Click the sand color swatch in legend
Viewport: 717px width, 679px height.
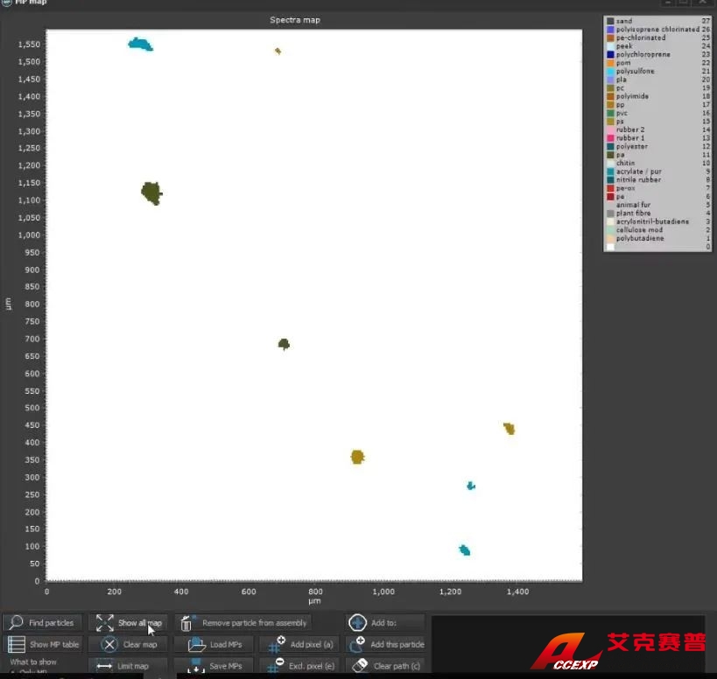(x=610, y=21)
